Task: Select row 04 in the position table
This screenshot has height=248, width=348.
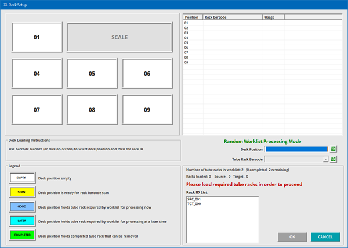Action: [263, 38]
